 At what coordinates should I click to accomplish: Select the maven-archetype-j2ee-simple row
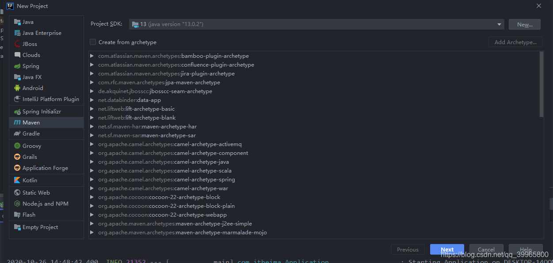coord(314,224)
